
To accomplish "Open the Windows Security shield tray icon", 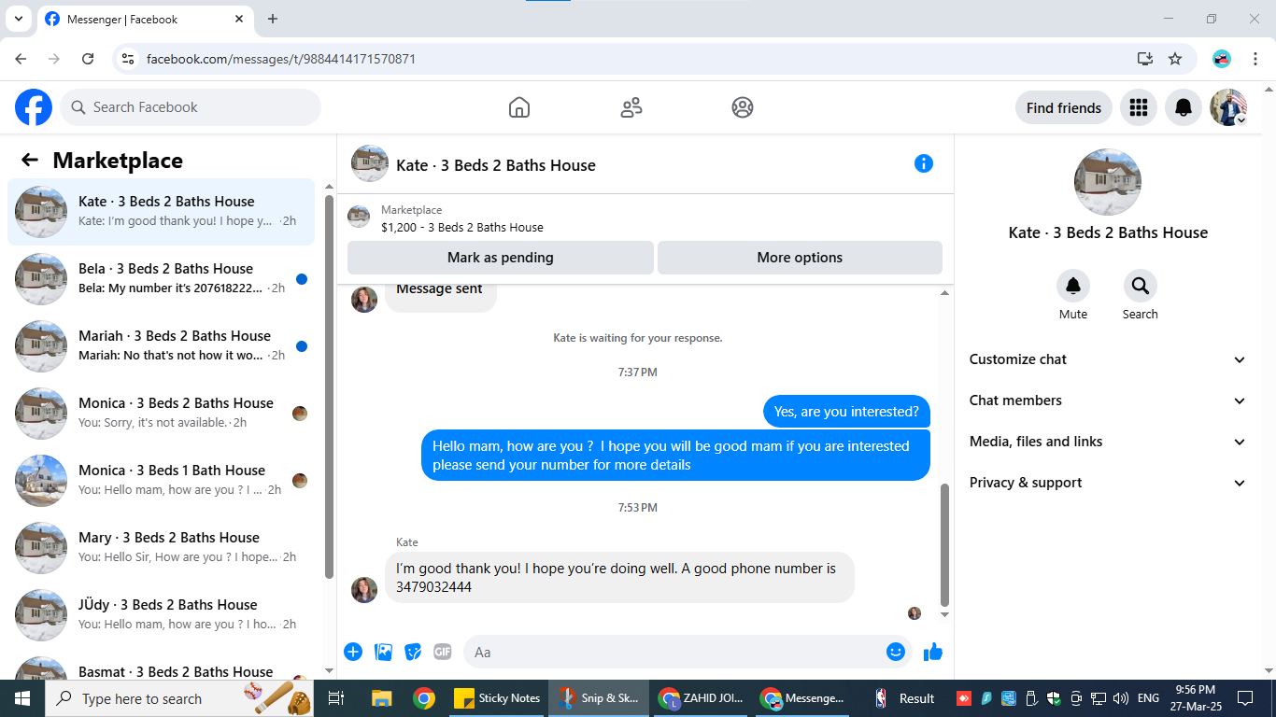I will pyautogui.click(x=1054, y=698).
